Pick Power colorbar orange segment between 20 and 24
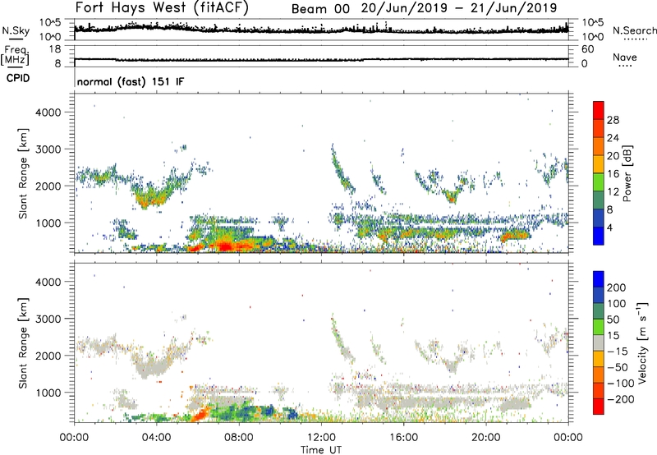 pyautogui.click(x=599, y=146)
